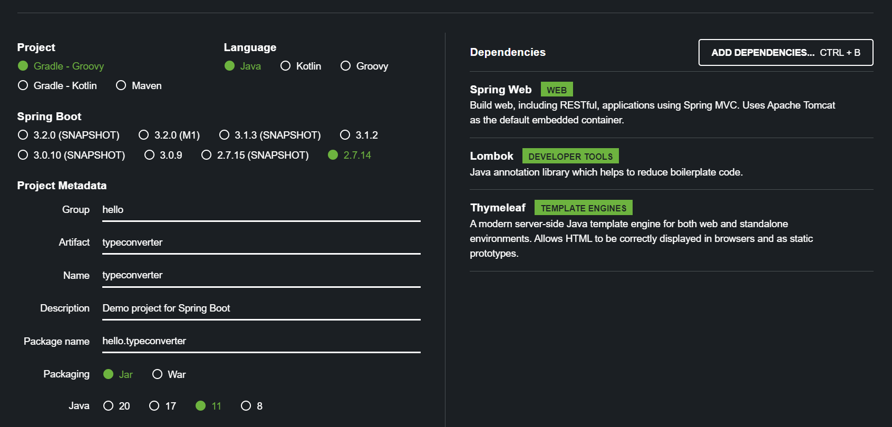The image size is (892, 427).
Task: Choose Kotlin as the language
Action: 300,66
